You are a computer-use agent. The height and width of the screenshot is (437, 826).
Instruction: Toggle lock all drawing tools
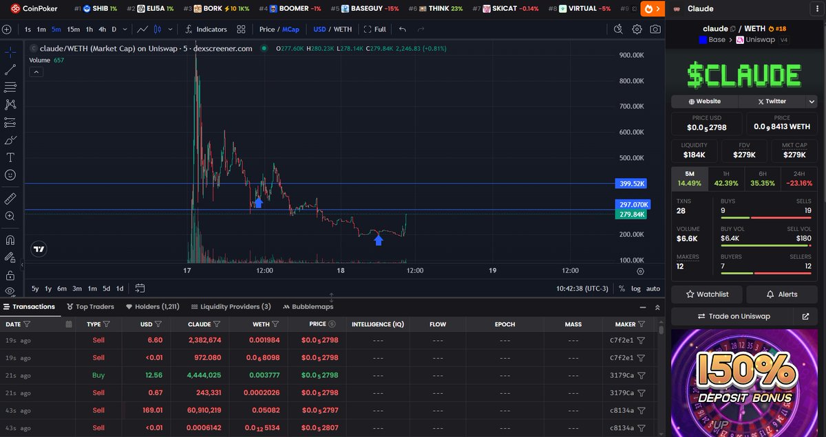[10, 275]
